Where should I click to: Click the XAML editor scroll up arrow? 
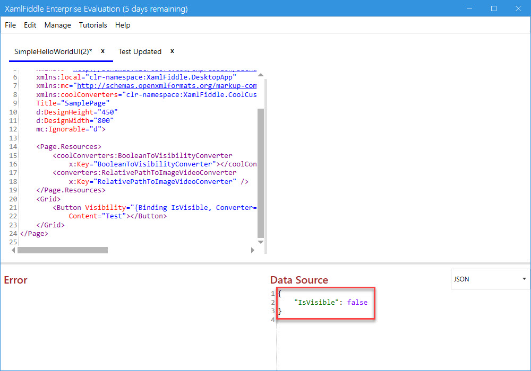[260, 75]
